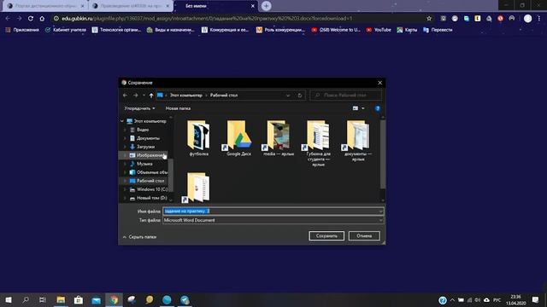This screenshot has height=307, width=547.
Task: Open the Windows Start menu
Action: [x=9, y=299]
